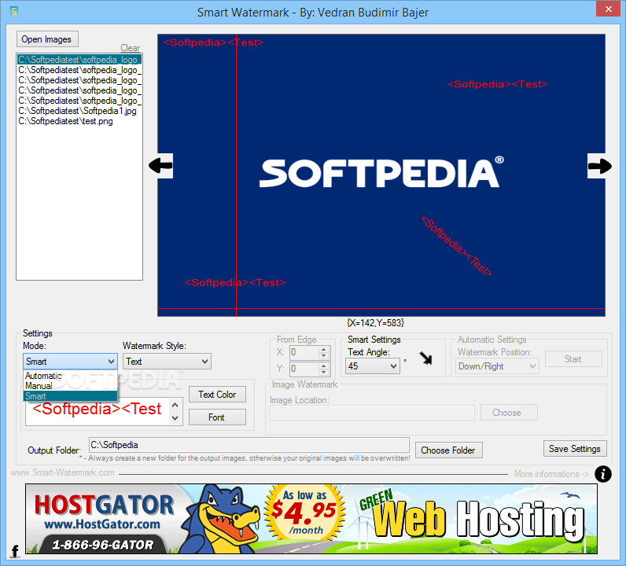The width and height of the screenshot is (626, 566).
Task: Select C:\Softpediatest\Softpedia1.jpg in the list
Action: (79, 111)
